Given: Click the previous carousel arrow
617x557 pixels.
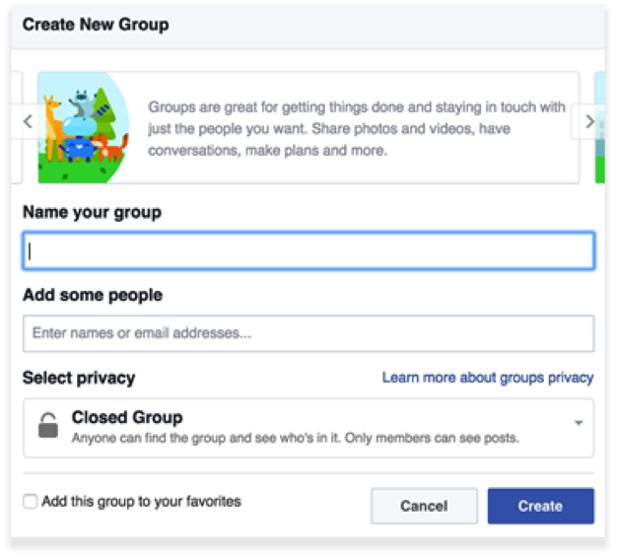Looking at the screenshot, I should click(x=27, y=122).
